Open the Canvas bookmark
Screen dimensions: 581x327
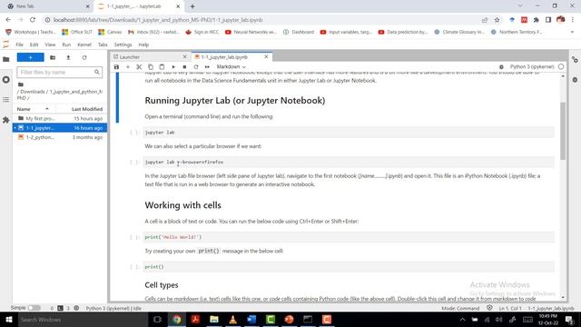pos(110,32)
